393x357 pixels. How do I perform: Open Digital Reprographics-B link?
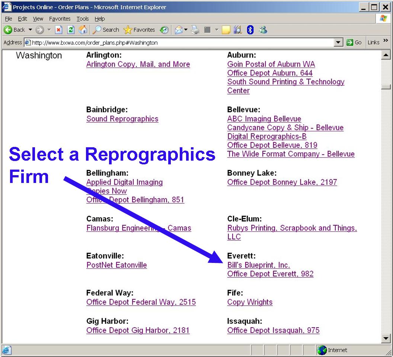tap(267, 136)
